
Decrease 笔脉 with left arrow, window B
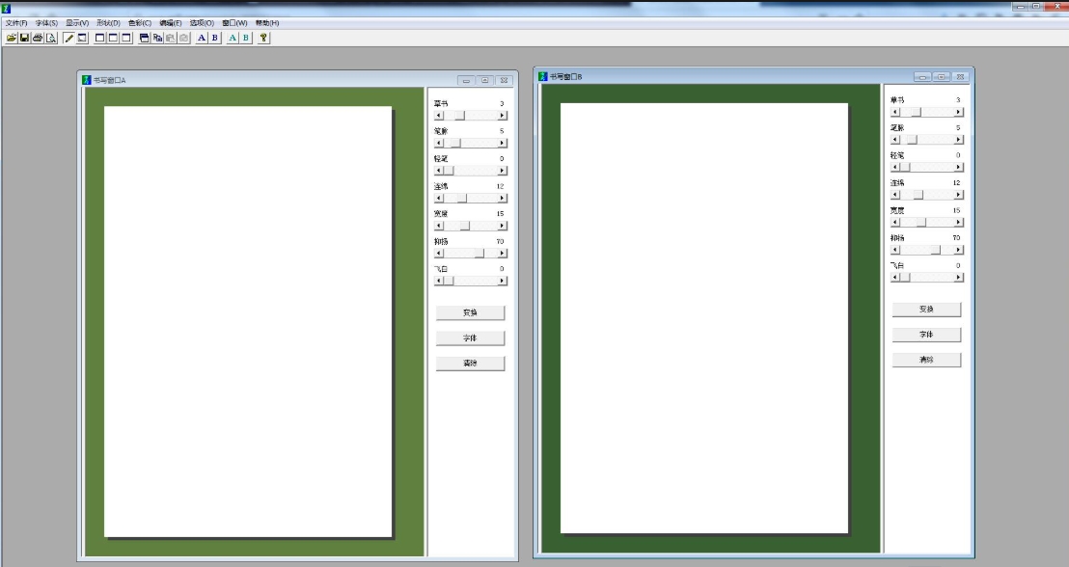point(895,140)
